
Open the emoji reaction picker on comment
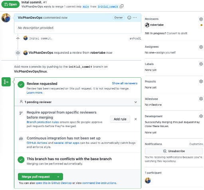point(129,18)
